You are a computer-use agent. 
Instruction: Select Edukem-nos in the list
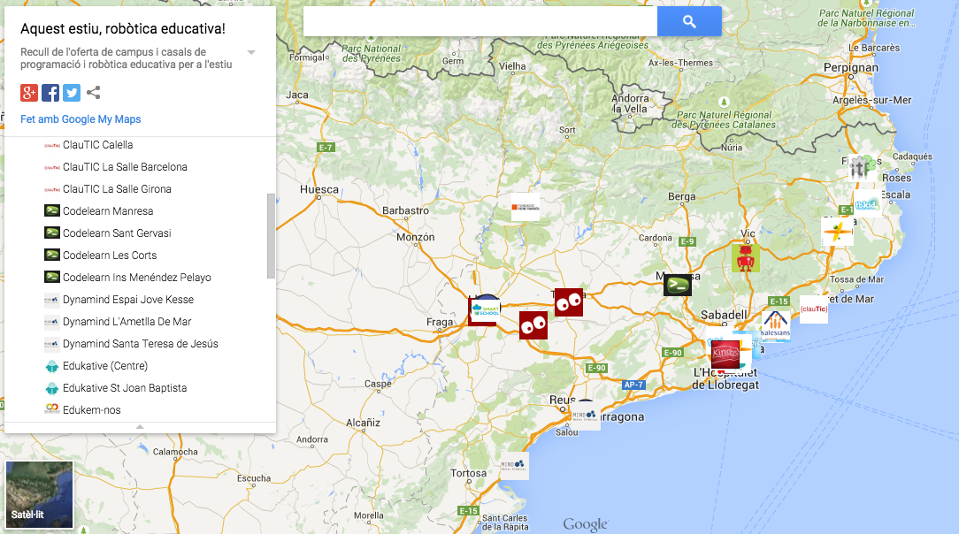[x=92, y=410]
